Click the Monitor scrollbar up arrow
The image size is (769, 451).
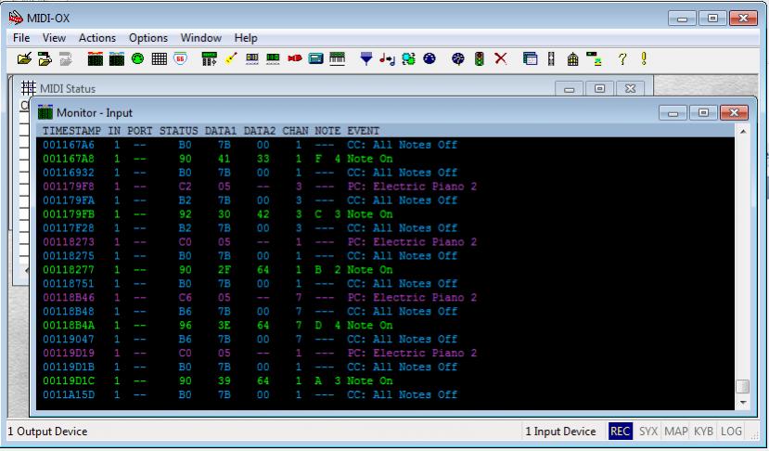point(742,132)
